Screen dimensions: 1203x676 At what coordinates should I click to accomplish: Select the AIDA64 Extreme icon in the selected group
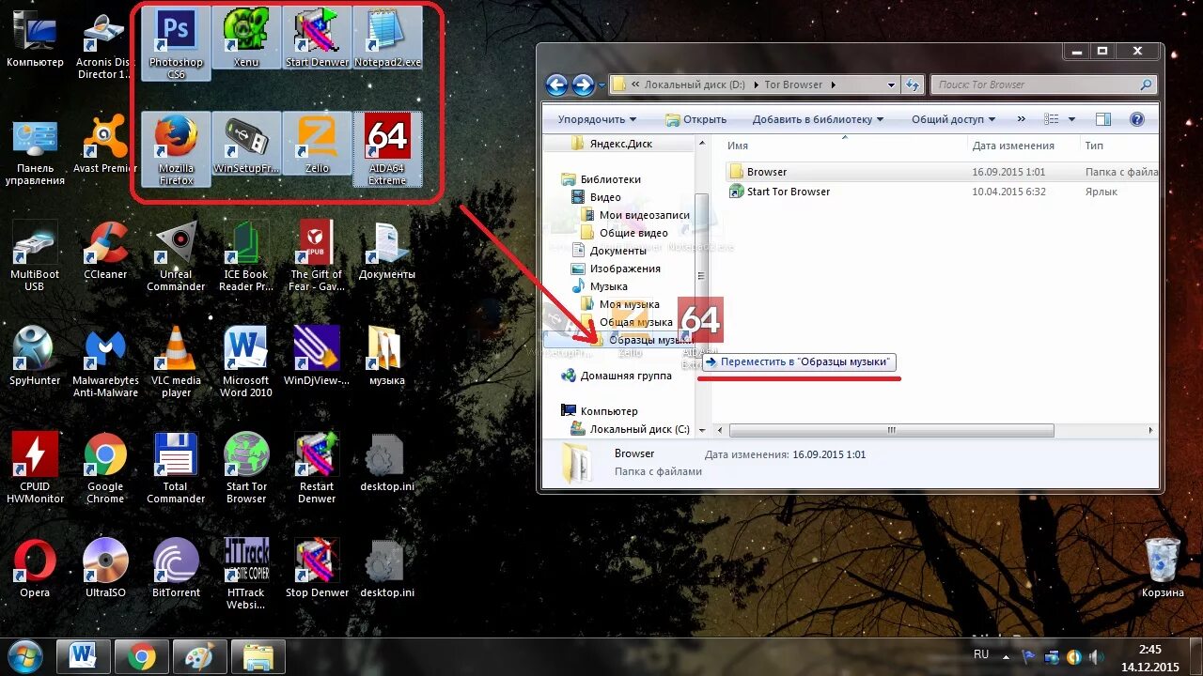(x=387, y=149)
